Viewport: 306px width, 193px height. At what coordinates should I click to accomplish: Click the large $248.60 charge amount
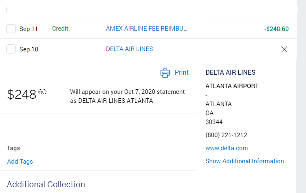click(27, 94)
